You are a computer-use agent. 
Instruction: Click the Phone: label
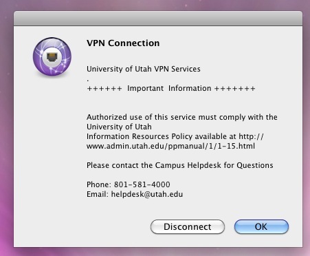coord(99,184)
